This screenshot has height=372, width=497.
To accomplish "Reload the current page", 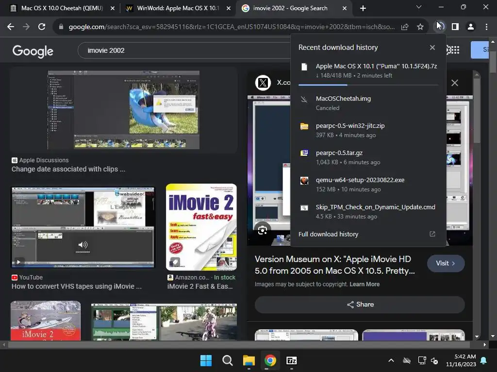I will (x=42, y=27).
